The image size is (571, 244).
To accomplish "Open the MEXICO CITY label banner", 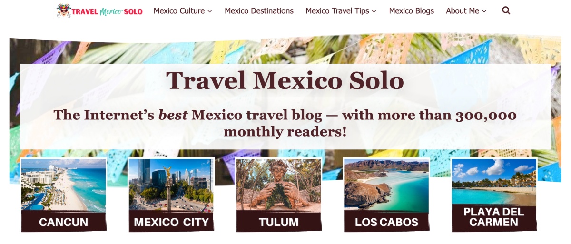I will pyautogui.click(x=171, y=222).
